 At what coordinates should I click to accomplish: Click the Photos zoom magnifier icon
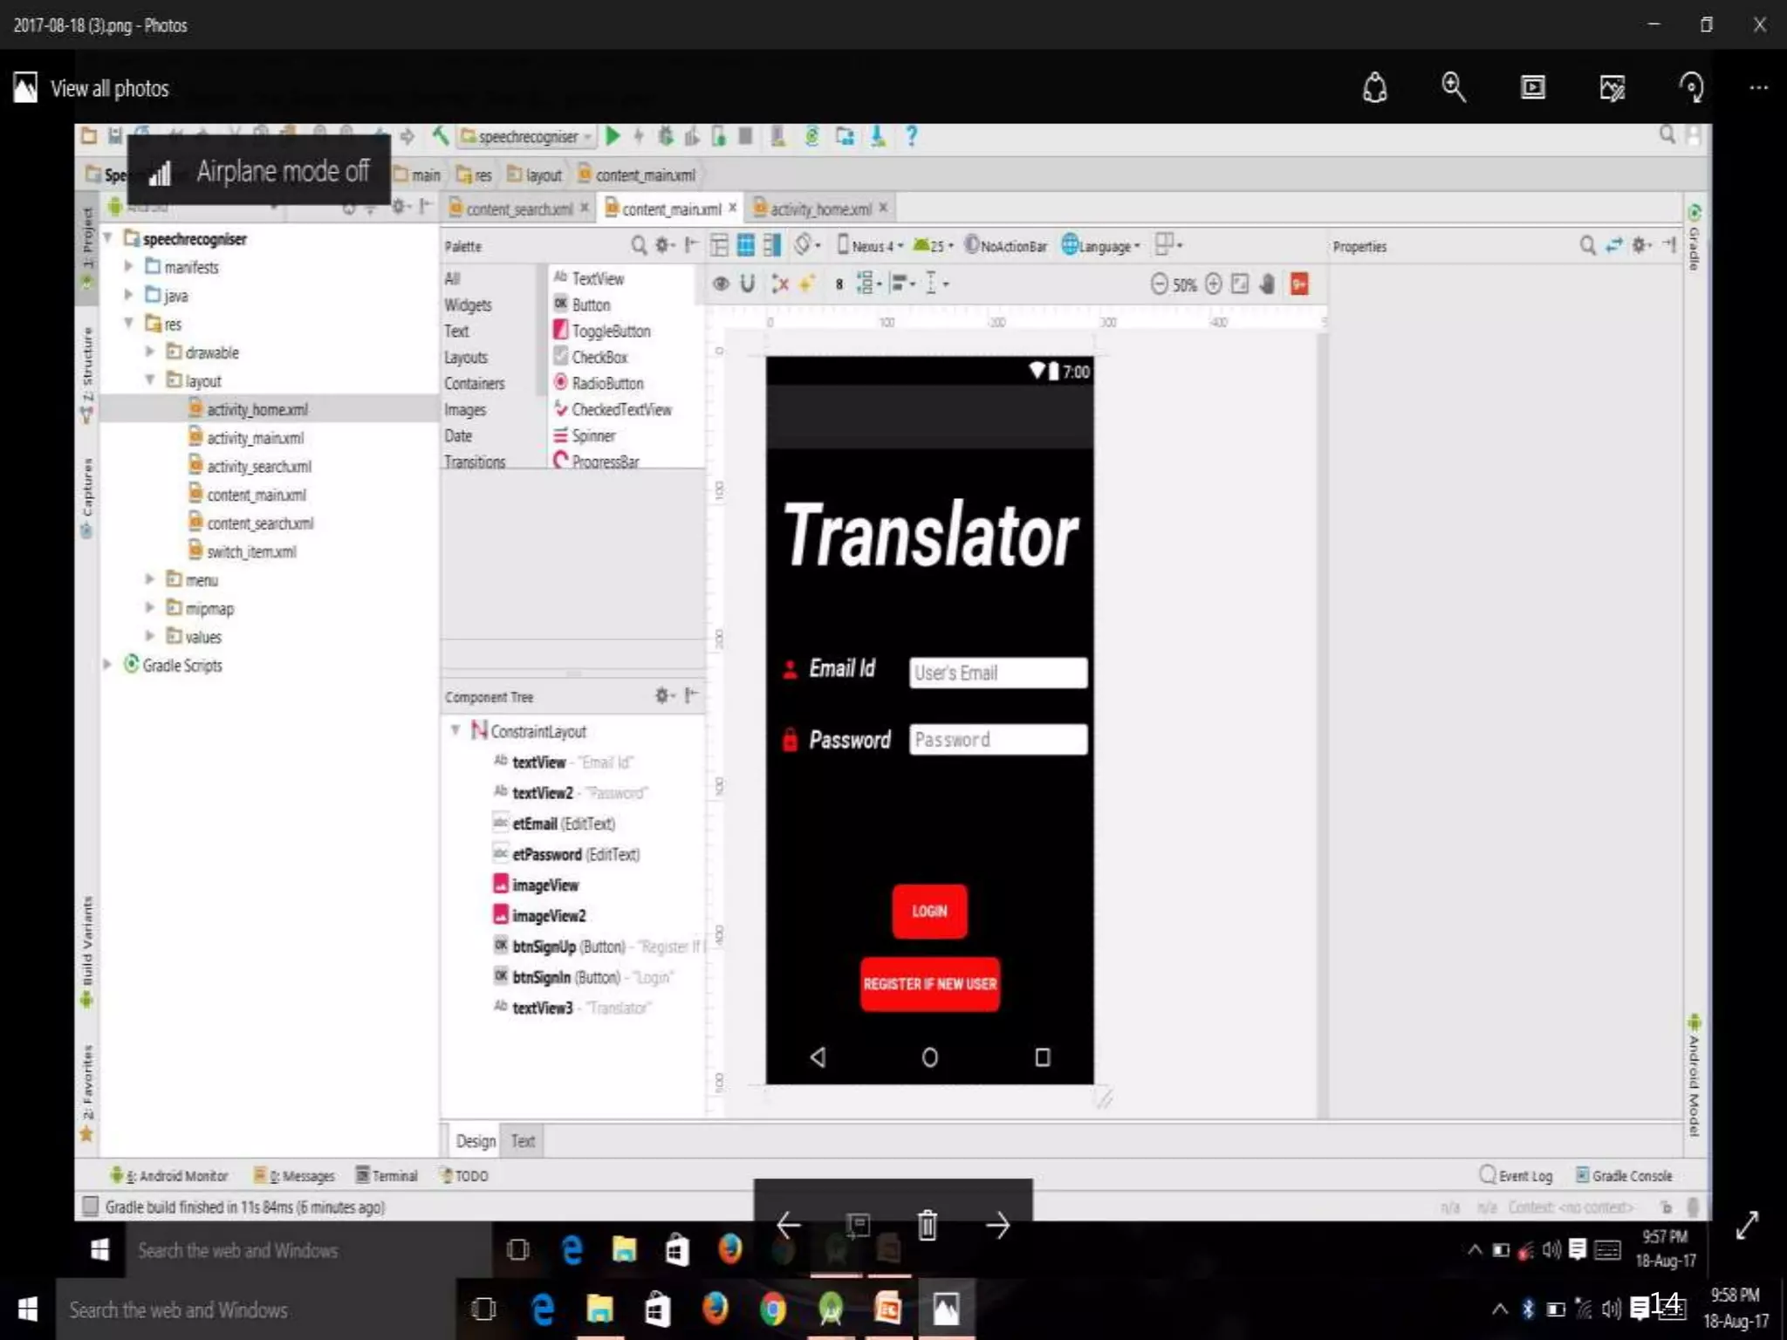pos(1453,87)
